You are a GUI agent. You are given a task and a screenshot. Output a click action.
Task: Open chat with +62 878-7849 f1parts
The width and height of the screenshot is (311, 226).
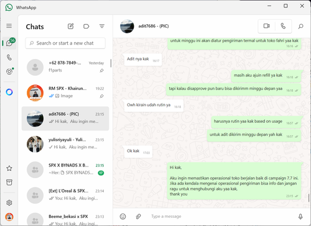[65, 67]
